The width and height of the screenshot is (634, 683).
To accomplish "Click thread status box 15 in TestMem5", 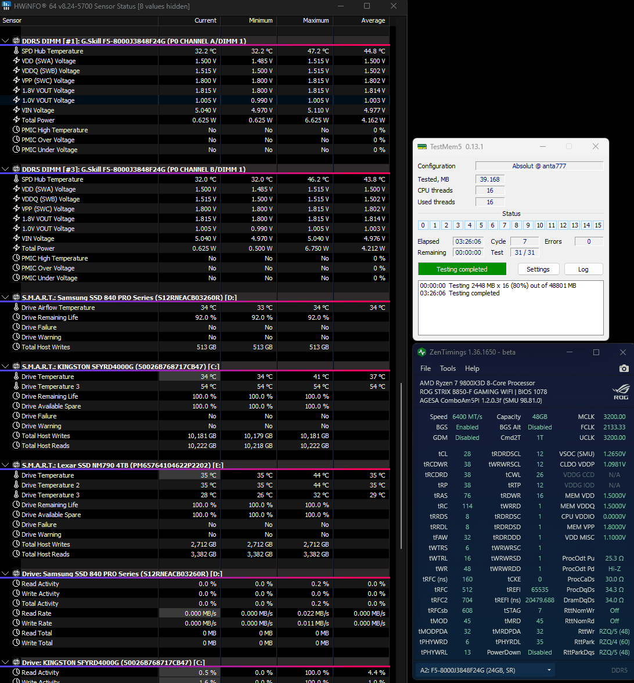I will point(598,225).
